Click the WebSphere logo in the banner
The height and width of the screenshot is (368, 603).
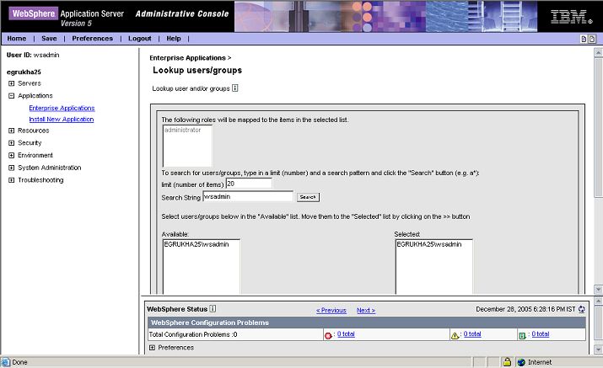click(x=34, y=13)
